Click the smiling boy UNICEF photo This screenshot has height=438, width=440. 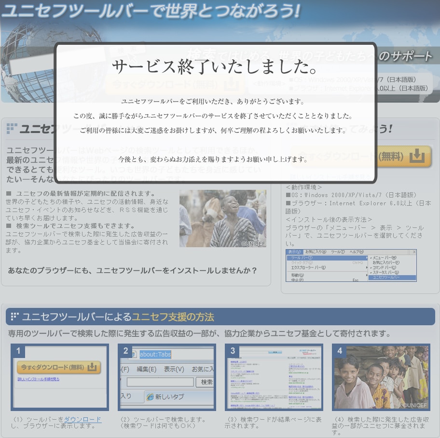pyautogui.click(x=222, y=218)
